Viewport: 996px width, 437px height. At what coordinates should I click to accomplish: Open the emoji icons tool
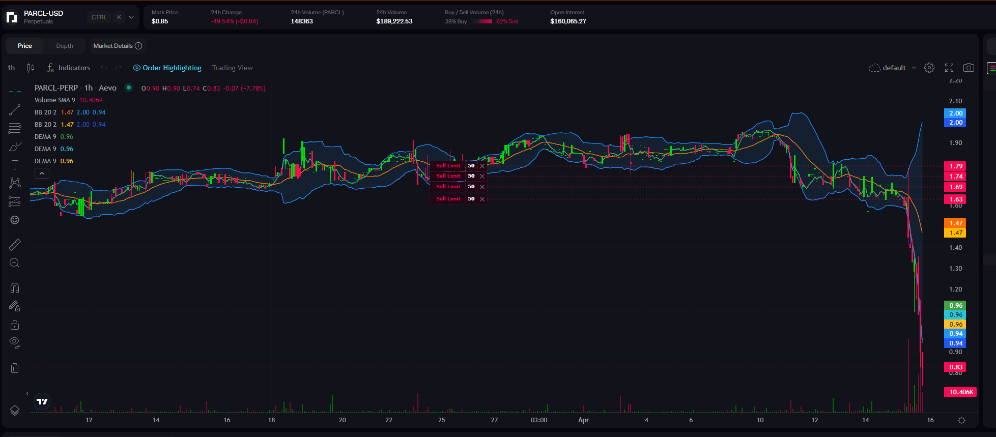pyautogui.click(x=15, y=220)
